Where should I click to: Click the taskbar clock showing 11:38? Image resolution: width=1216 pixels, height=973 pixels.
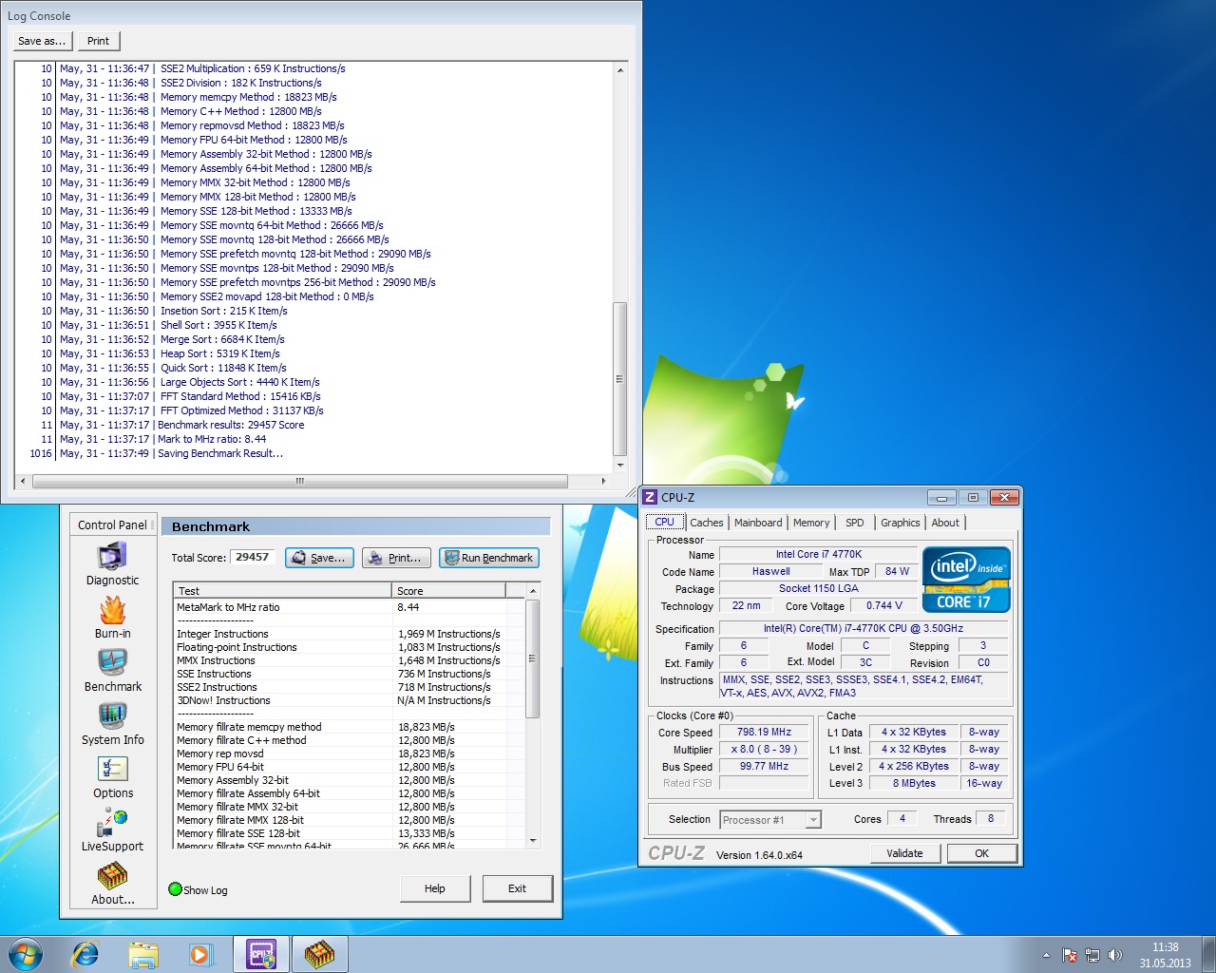(x=1165, y=955)
